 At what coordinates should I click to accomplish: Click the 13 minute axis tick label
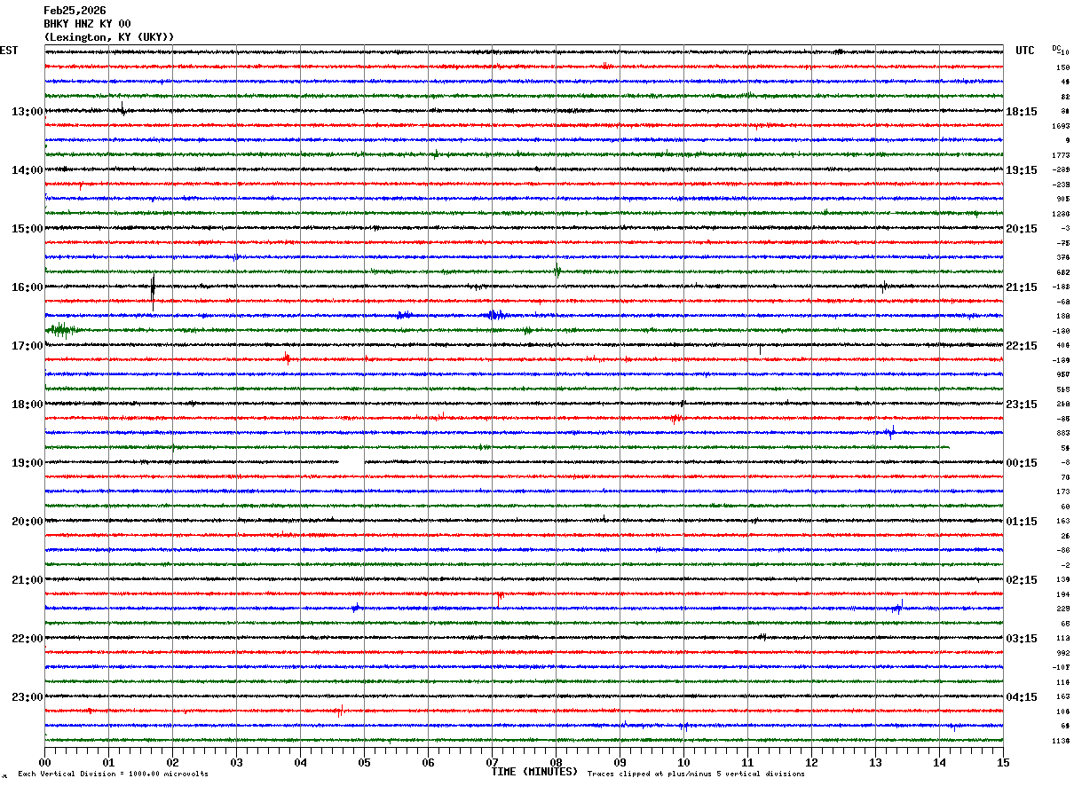point(875,763)
